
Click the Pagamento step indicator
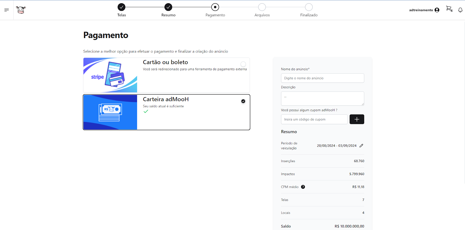point(215,7)
